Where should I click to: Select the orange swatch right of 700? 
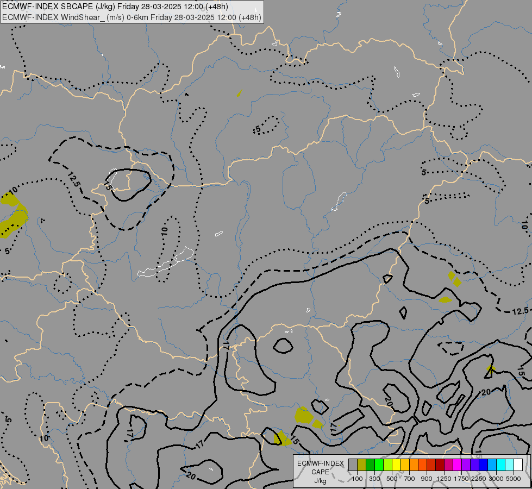coord(414,465)
